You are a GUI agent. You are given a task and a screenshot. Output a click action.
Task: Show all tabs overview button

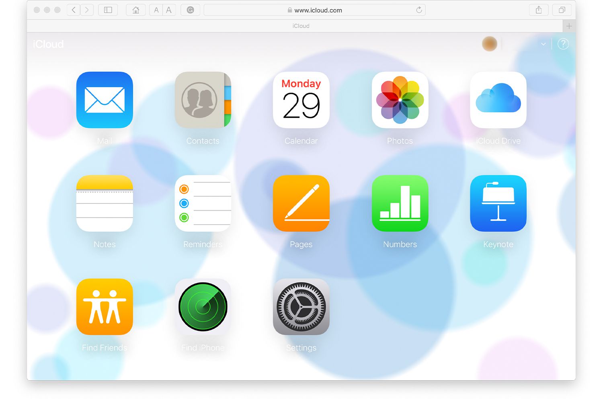(562, 10)
